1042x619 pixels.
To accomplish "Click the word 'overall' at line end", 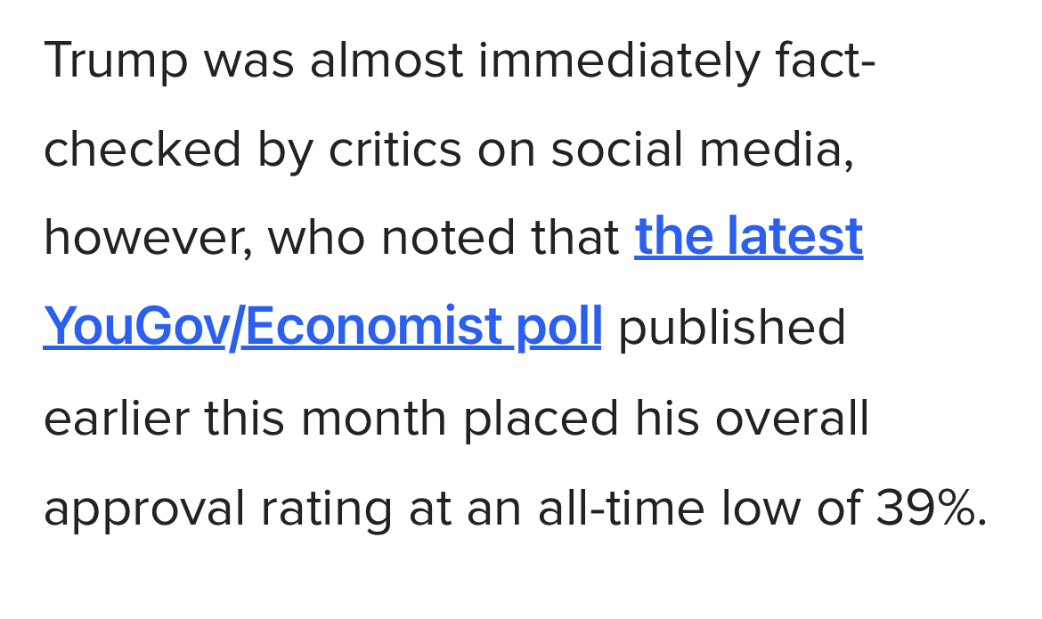I will [792, 417].
